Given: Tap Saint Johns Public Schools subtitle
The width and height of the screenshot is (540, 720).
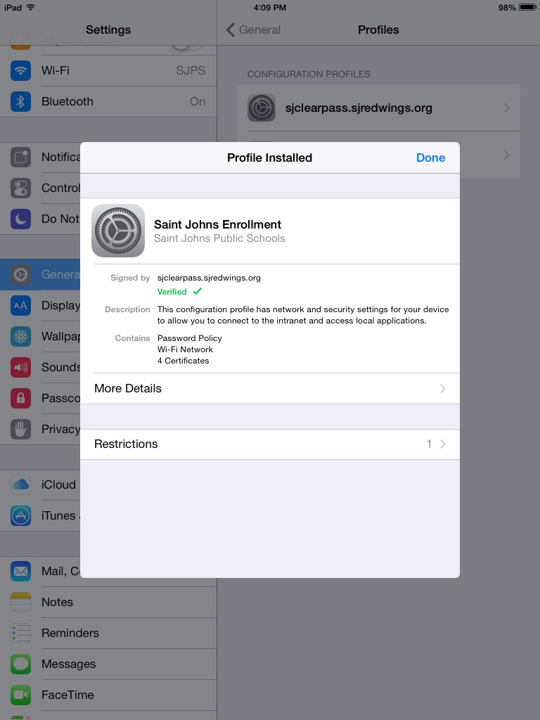Looking at the screenshot, I should [x=219, y=238].
